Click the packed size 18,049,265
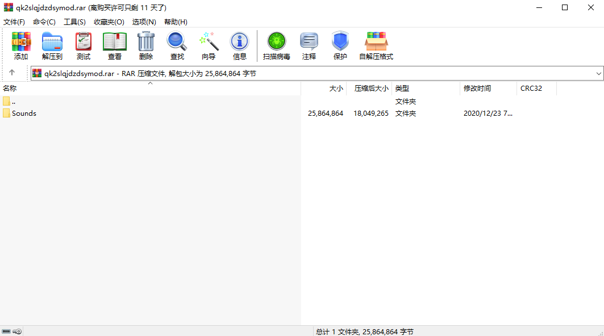Image resolution: width=604 pixels, height=336 pixels. tap(371, 114)
